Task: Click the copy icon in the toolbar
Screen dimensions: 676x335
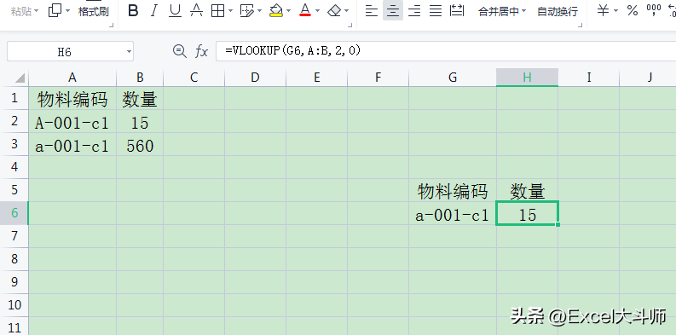Action: click(55, 10)
